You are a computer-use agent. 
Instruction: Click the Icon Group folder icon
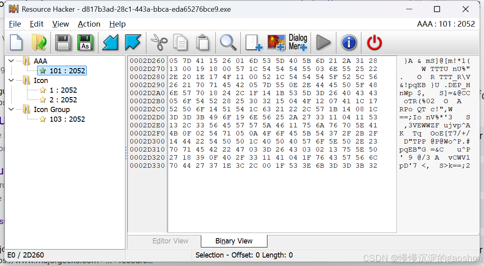[27, 109]
